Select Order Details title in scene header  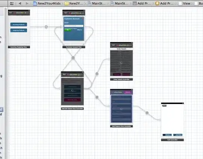click(x=121, y=49)
